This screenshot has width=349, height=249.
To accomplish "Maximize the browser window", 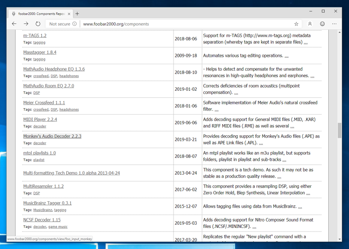I will pyautogui.click(x=323, y=11).
